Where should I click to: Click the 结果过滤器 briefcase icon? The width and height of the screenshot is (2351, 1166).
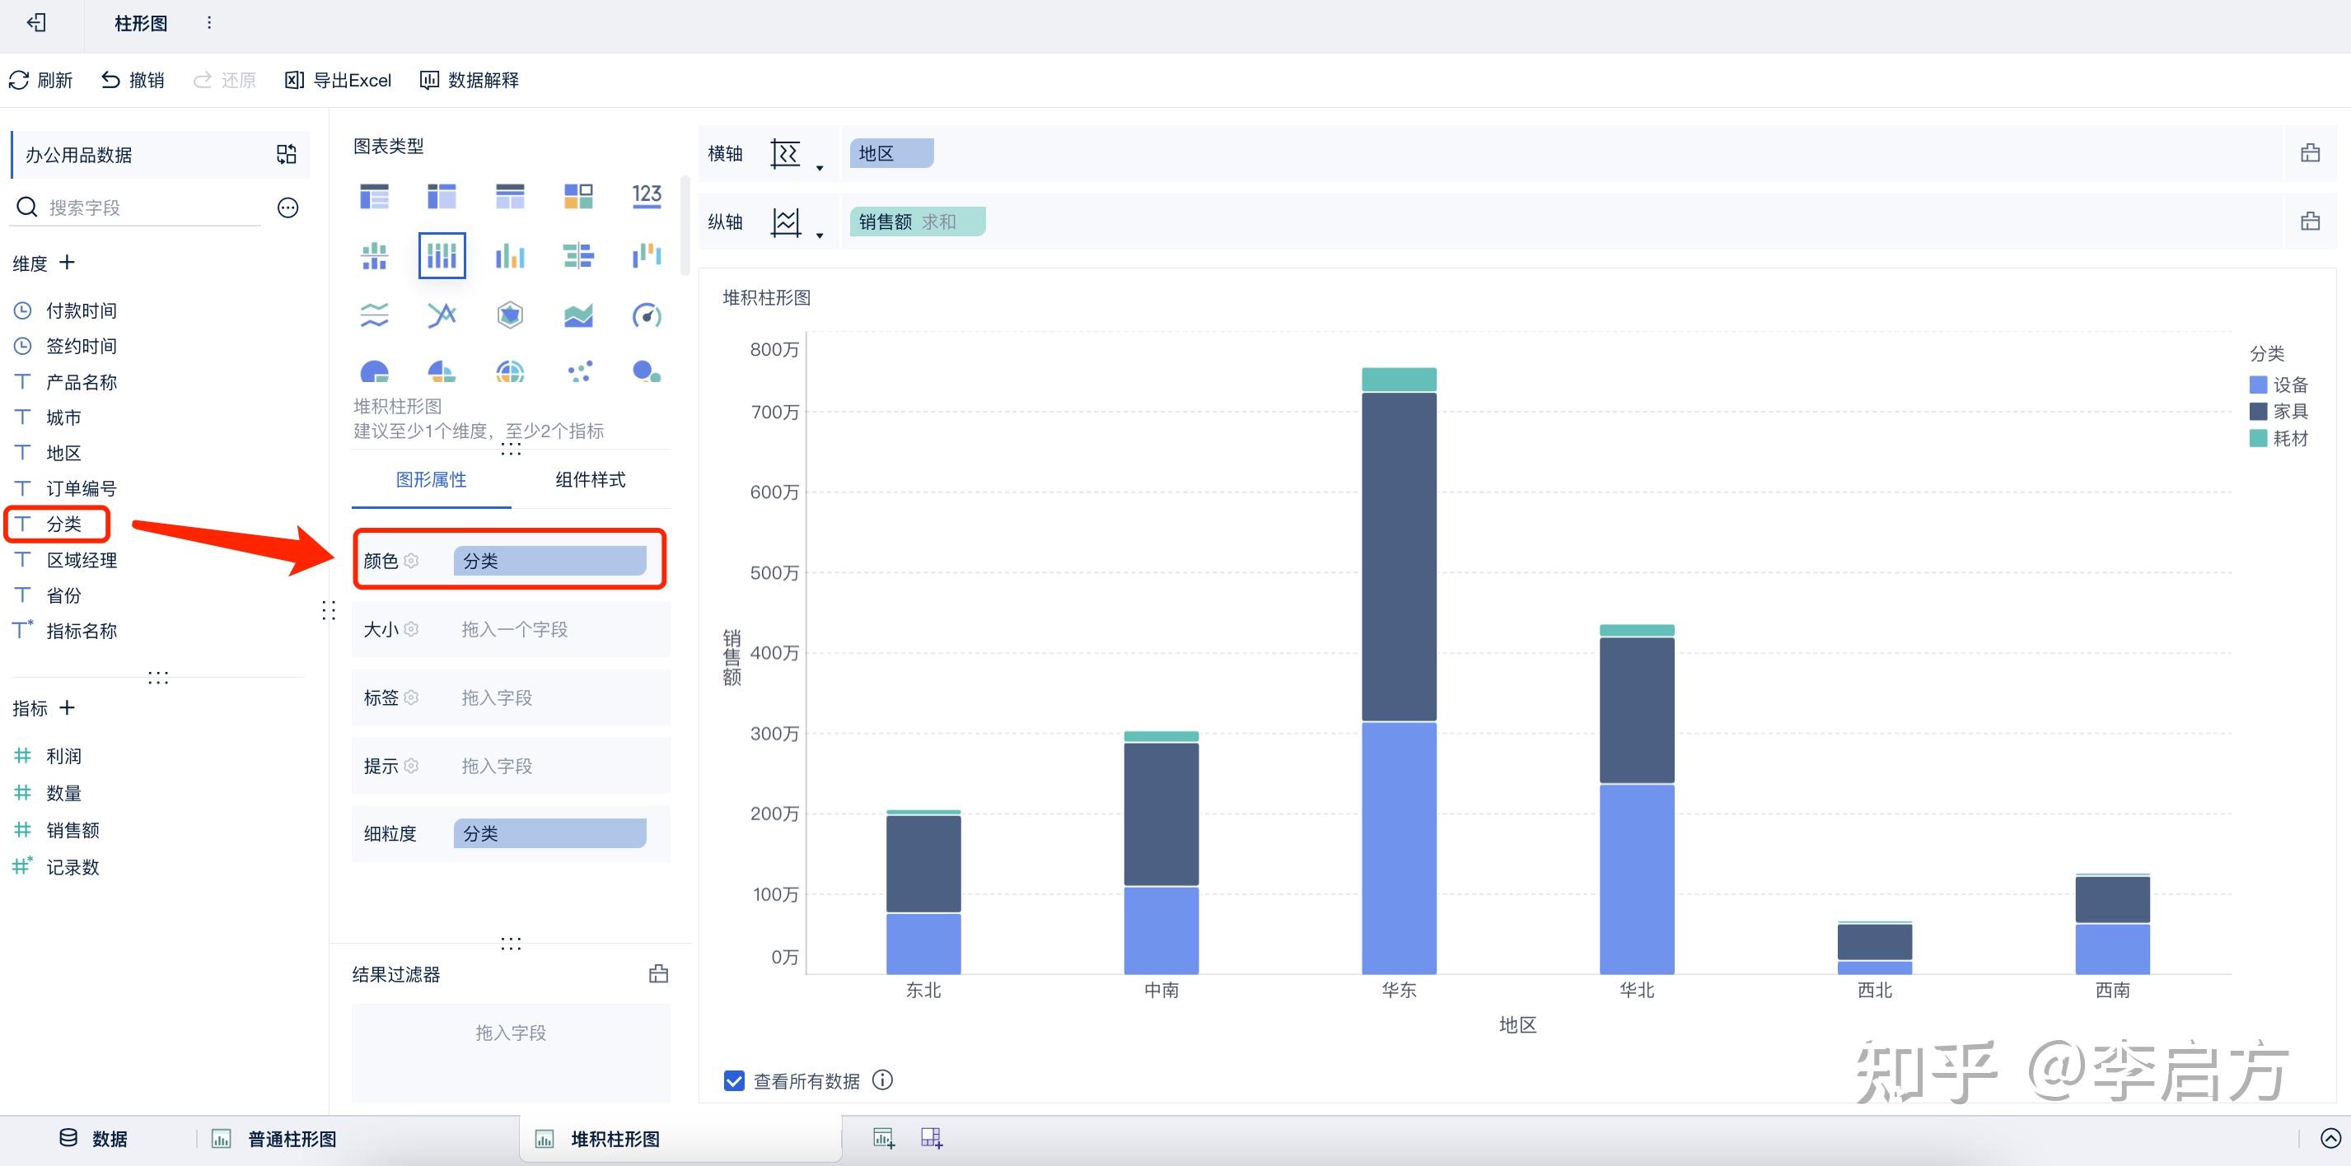658,974
